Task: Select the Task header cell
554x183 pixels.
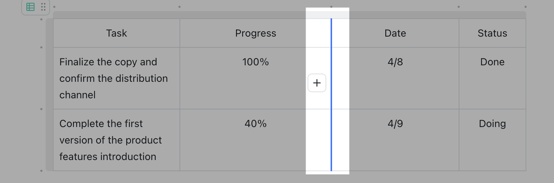Action: coord(116,33)
